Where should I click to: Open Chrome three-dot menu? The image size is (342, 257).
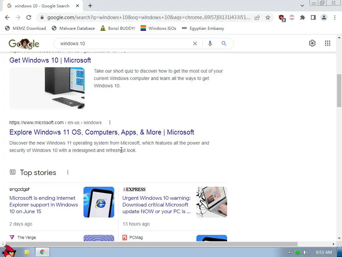point(335,17)
